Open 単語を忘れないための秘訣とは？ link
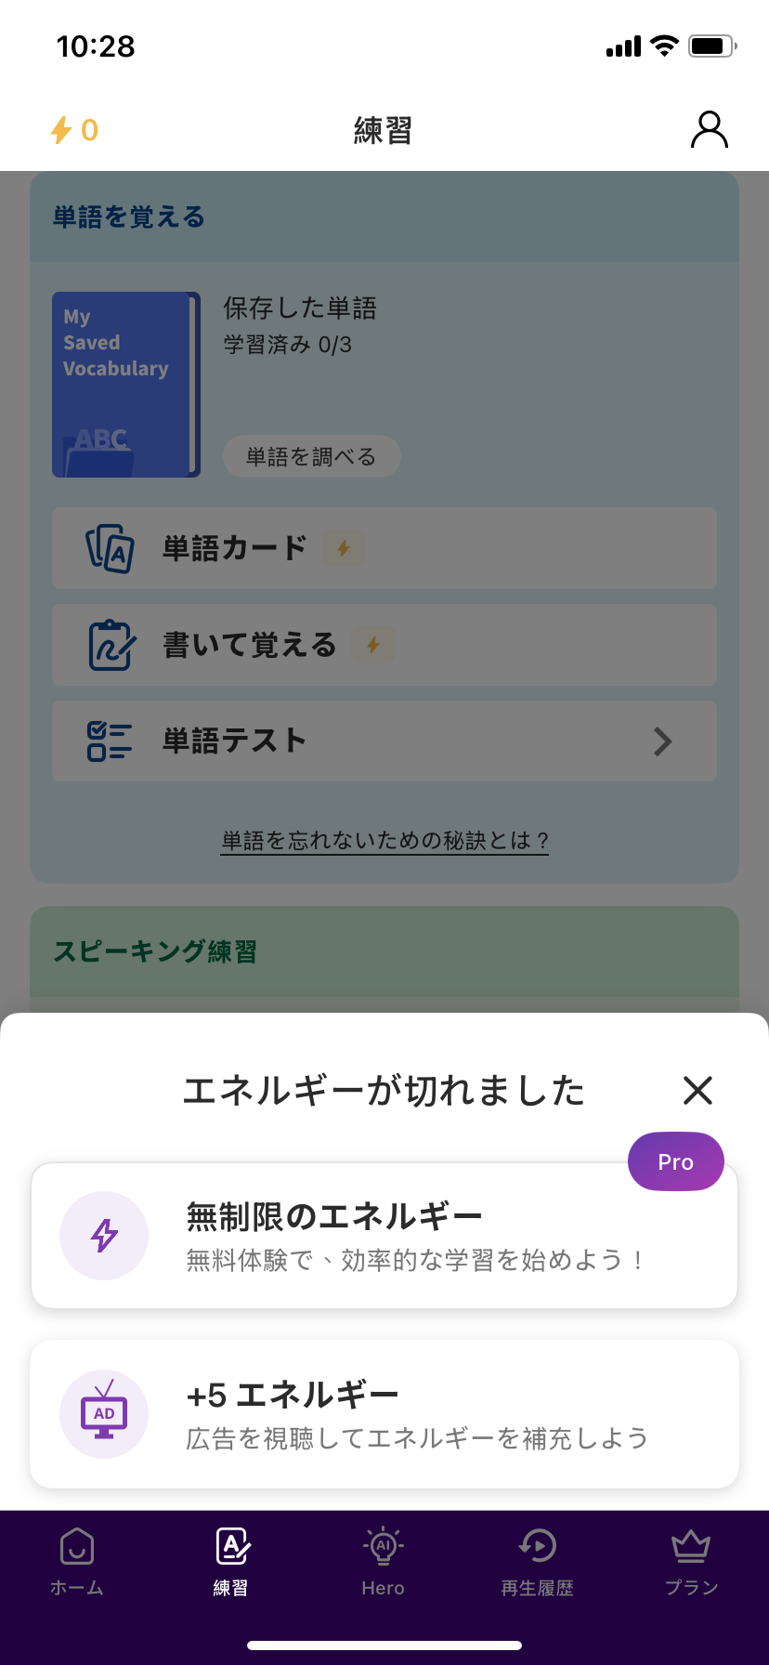 (x=384, y=841)
